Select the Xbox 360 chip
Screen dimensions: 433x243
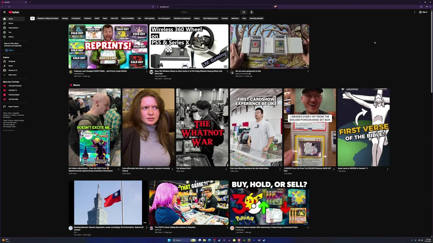114,18
